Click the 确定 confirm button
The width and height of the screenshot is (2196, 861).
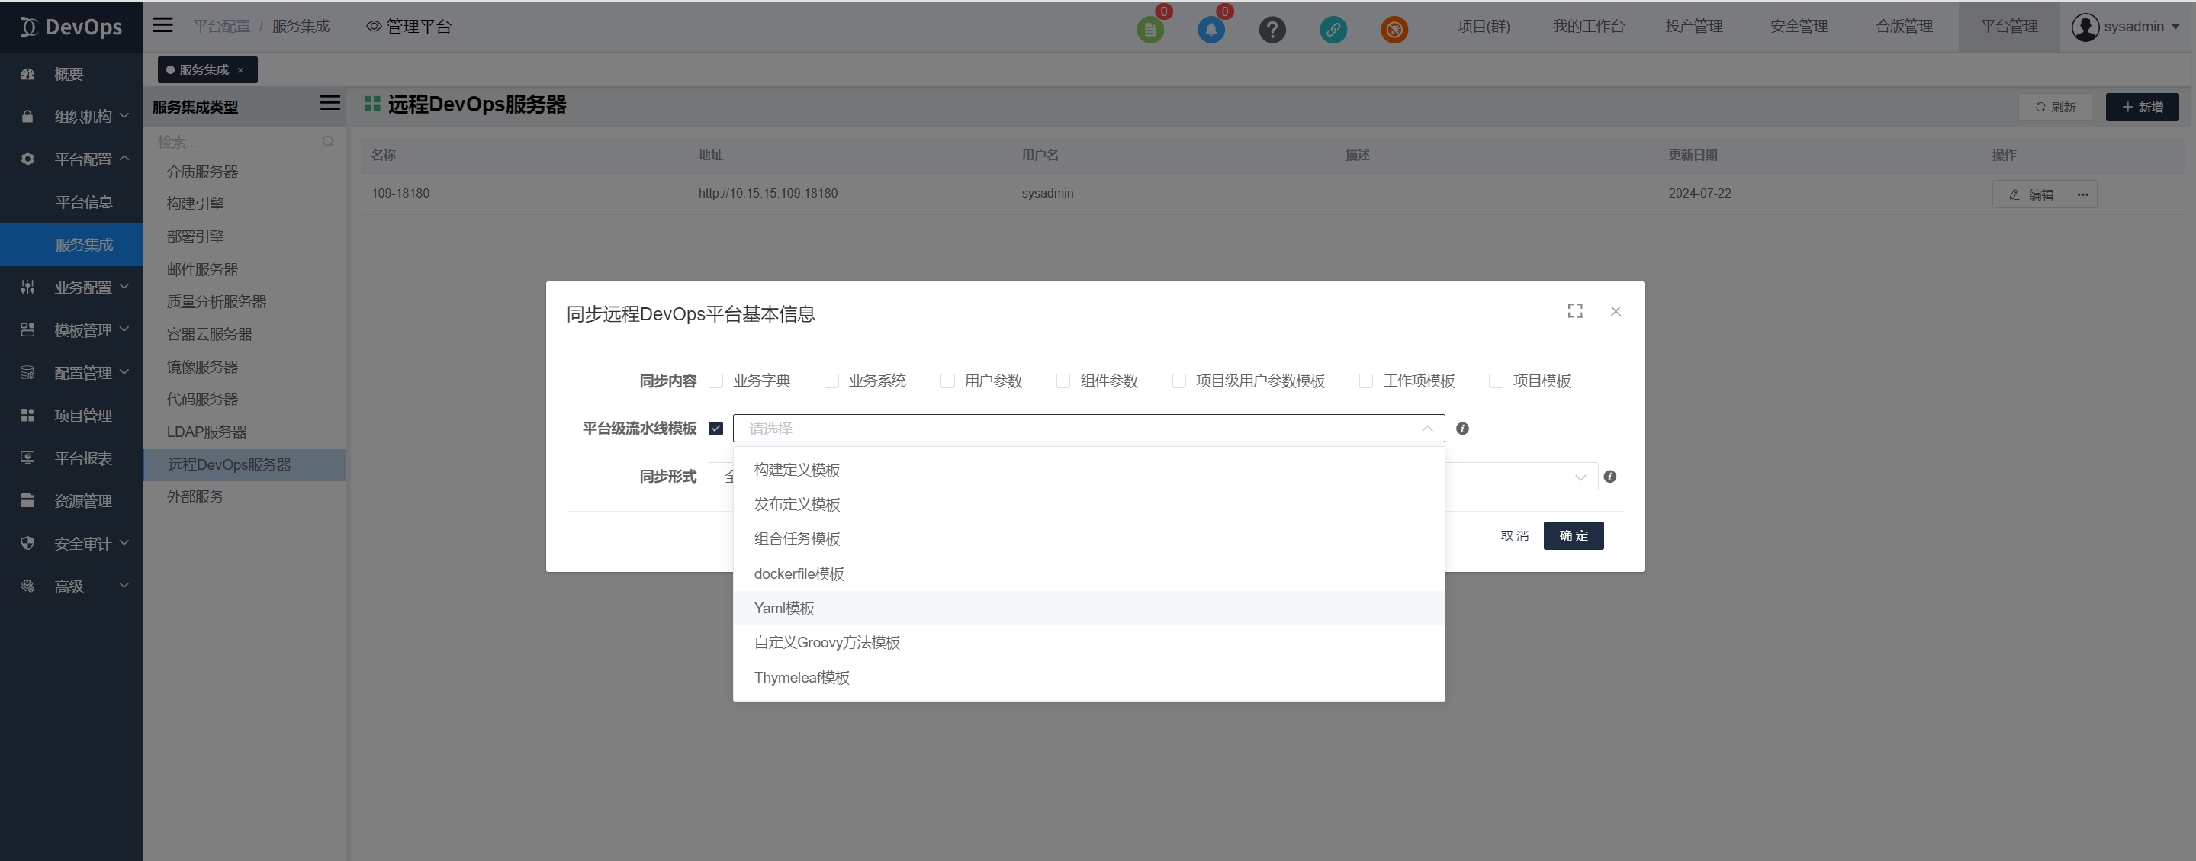(x=1573, y=535)
